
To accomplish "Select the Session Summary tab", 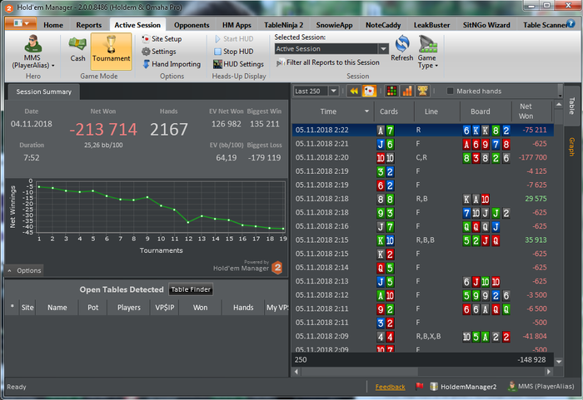I will pyautogui.click(x=43, y=91).
